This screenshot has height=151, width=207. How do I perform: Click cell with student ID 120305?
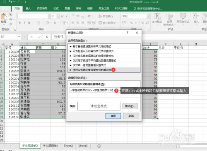[x=12, y=52]
